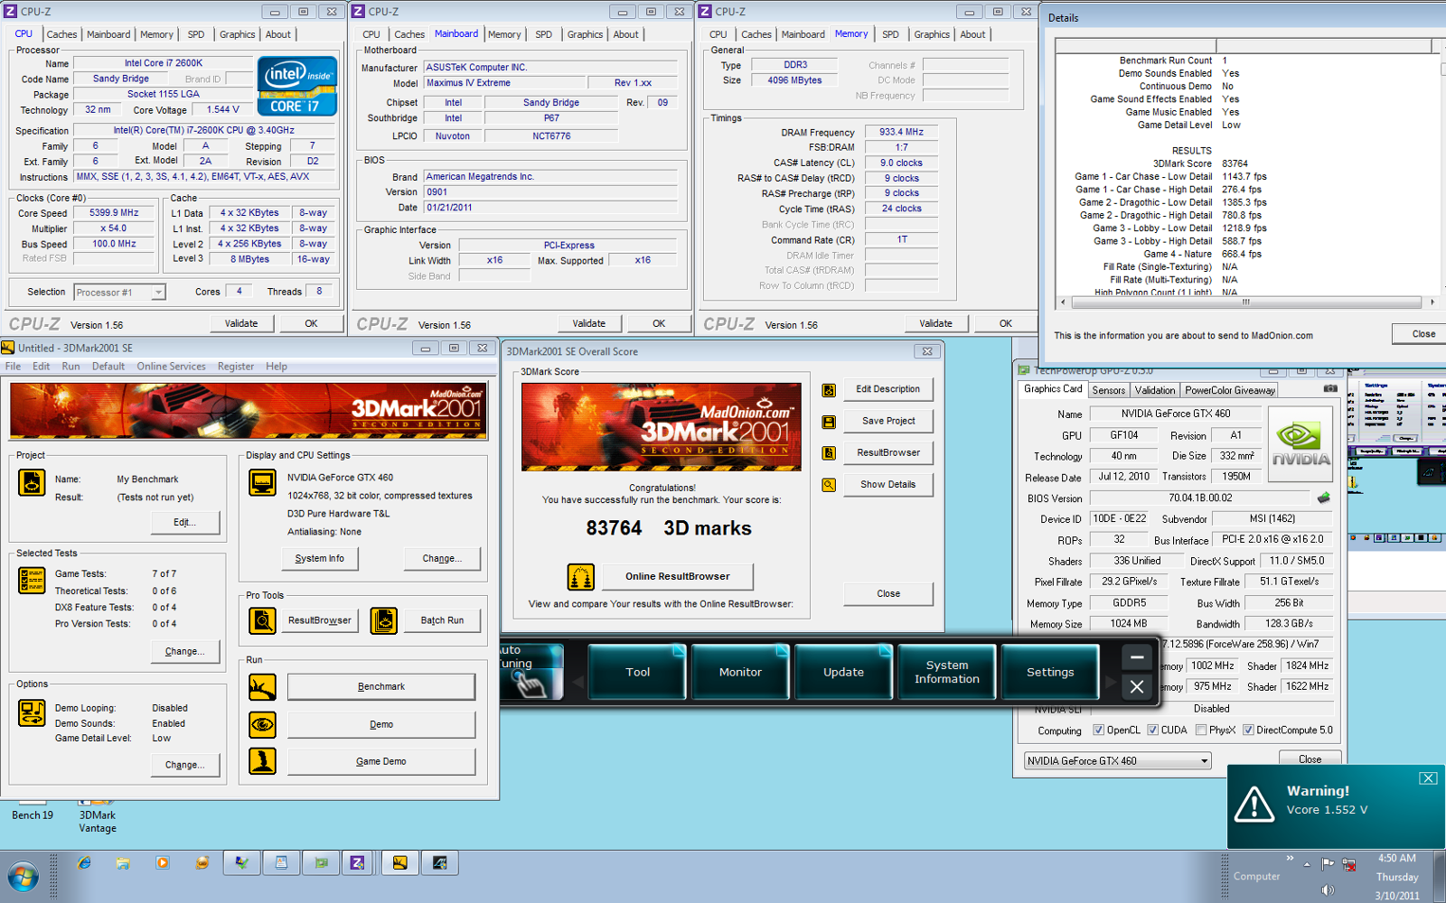Click the Auto Tuning tile in ASUS toolbar

tap(532, 672)
